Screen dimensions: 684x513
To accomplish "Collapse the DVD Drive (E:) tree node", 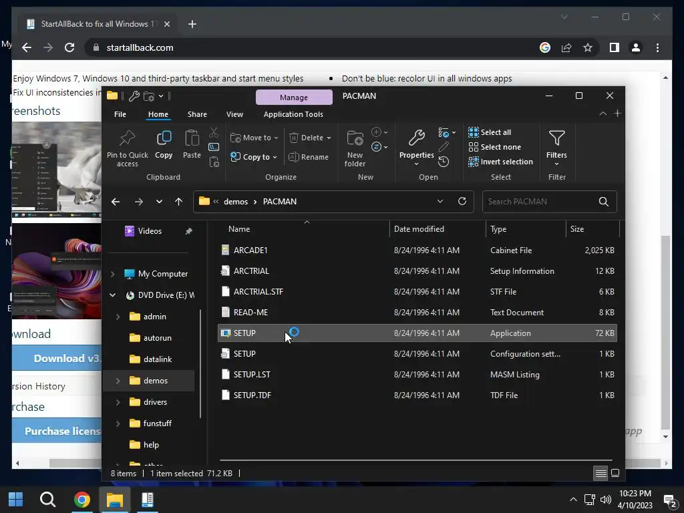I will tap(112, 295).
